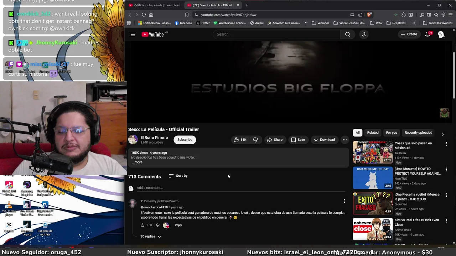456x256 pixels.
Task: Open the Brave VPN shield icon
Action: tap(444, 15)
